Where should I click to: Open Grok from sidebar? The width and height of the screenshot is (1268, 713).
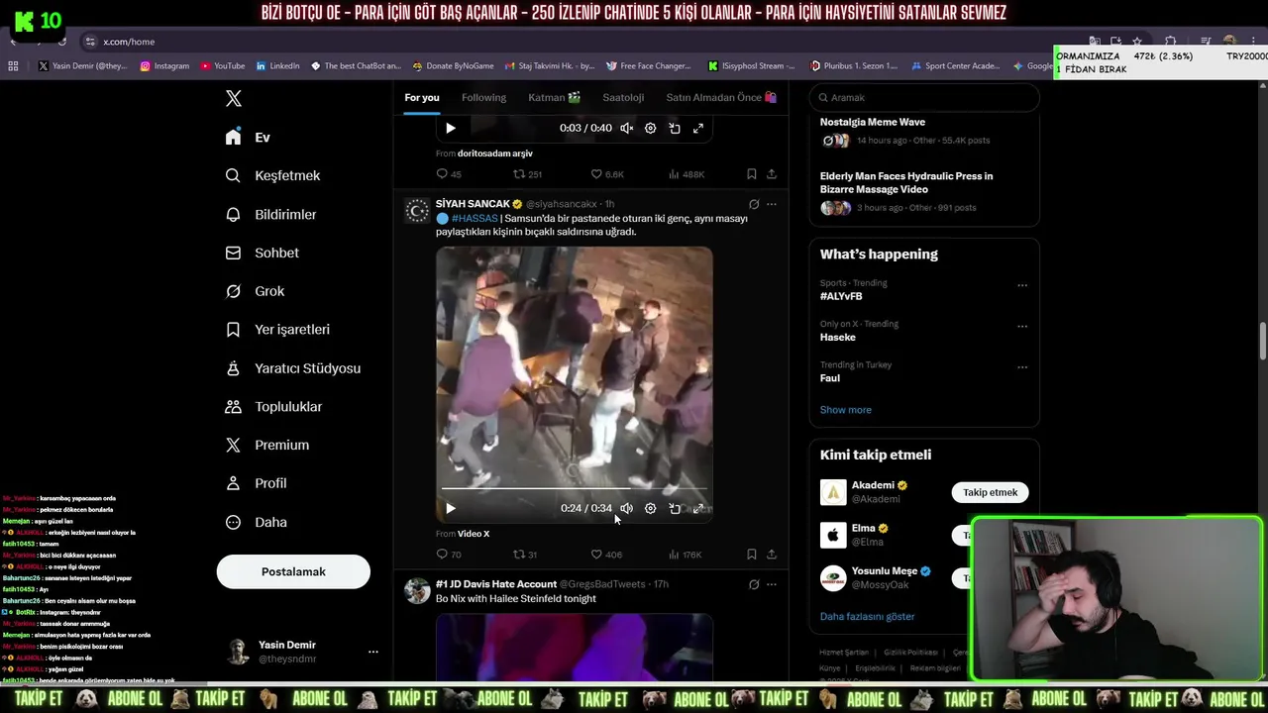pos(255,291)
